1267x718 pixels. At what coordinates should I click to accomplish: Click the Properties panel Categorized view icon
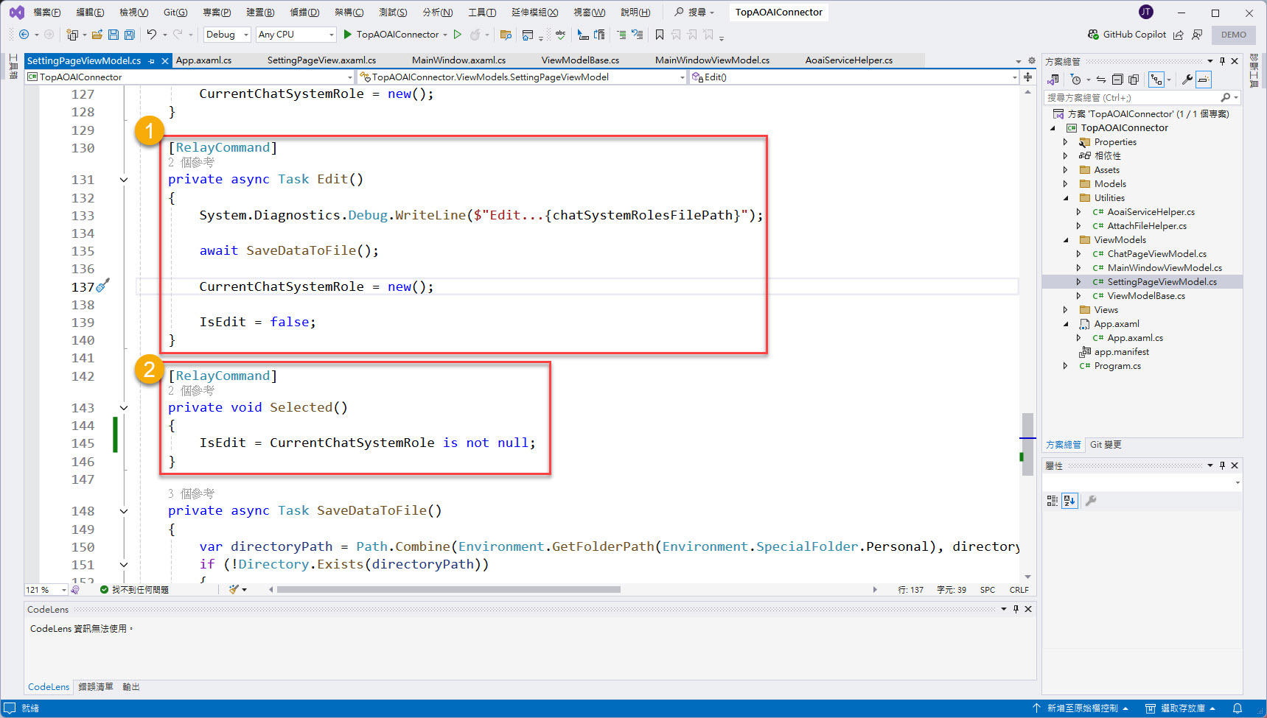click(x=1053, y=501)
